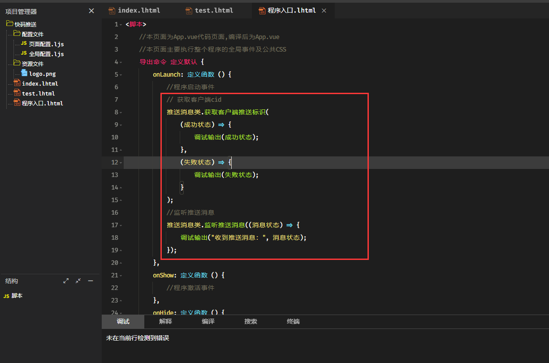Toggle the fold arrow at line 23

pyautogui.click(x=121, y=300)
